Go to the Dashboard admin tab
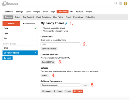This screenshot has width=130, height=100. pyautogui.click(x=8, y=12)
